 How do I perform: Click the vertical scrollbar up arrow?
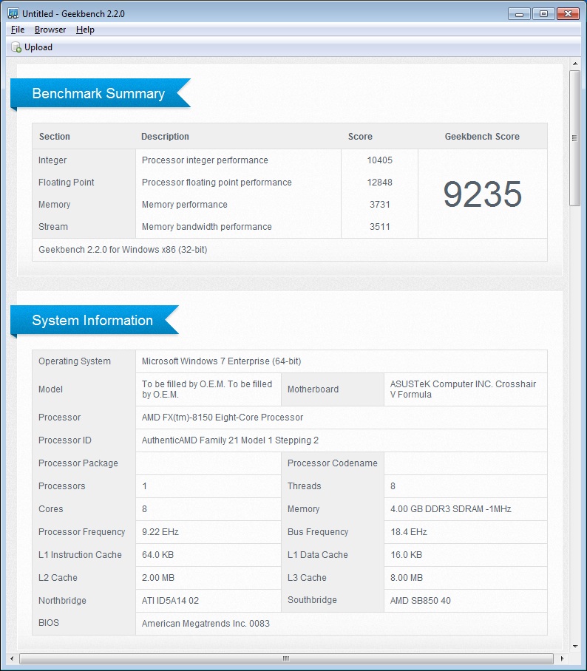pos(575,64)
